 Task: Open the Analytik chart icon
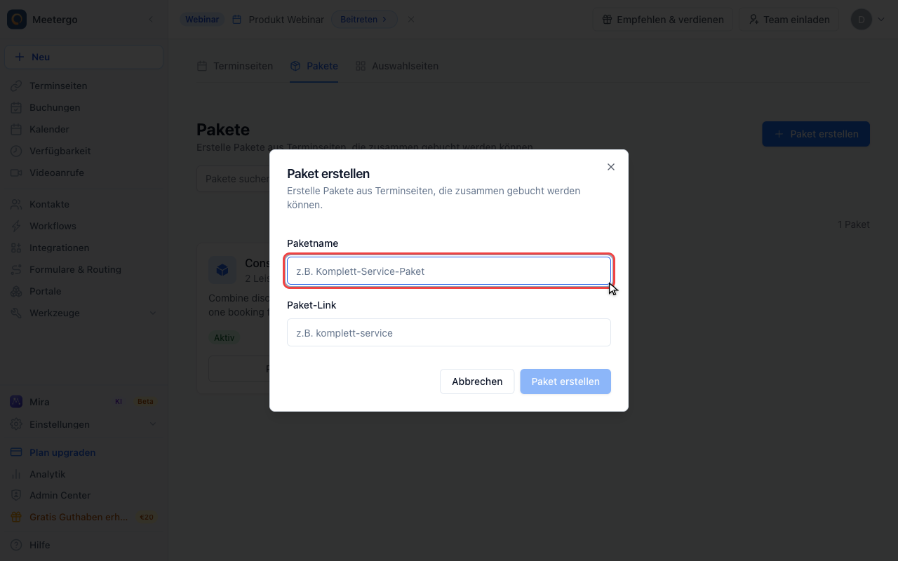coord(16,474)
